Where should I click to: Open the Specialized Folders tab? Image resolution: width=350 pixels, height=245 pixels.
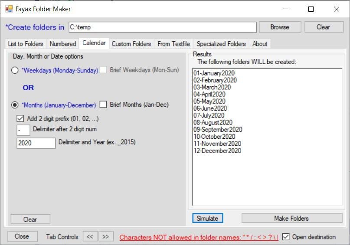click(221, 44)
